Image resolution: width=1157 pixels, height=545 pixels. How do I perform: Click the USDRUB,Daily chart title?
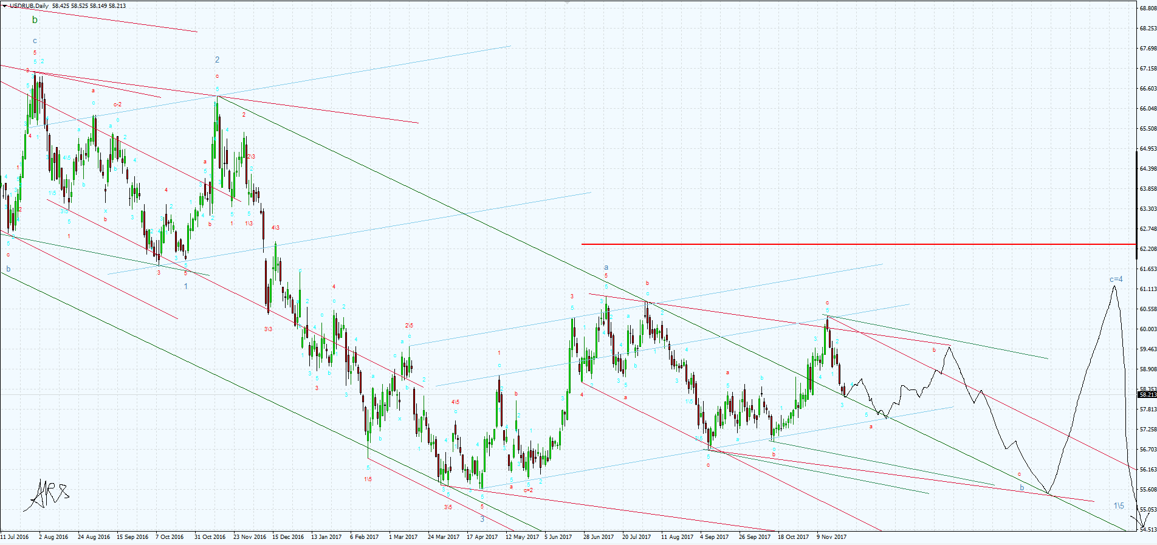coord(29,6)
